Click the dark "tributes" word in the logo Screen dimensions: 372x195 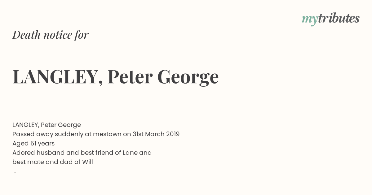click(339, 18)
